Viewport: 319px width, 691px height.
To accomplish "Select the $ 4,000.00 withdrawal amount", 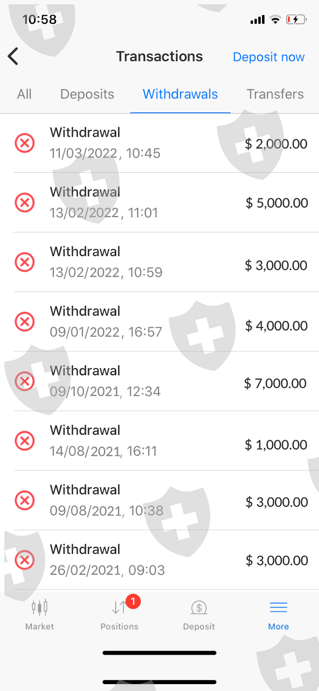I will coord(276,326).
